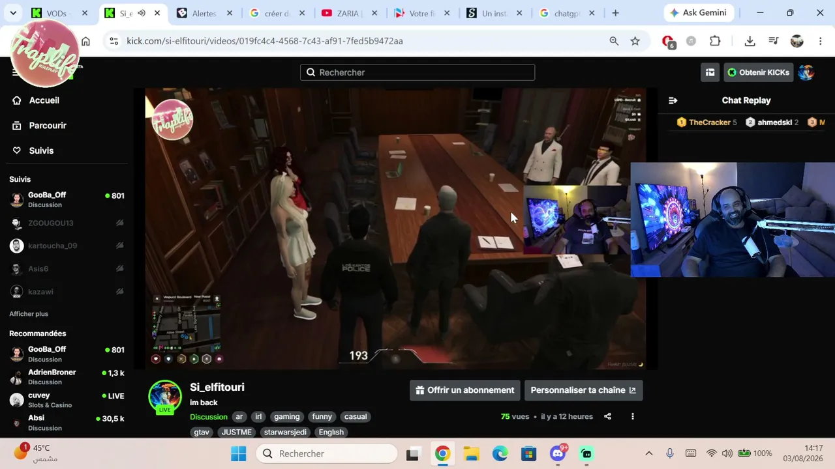Launch Microsoft Edge from the taskbar
835x469 pixels.
[500, 453]
